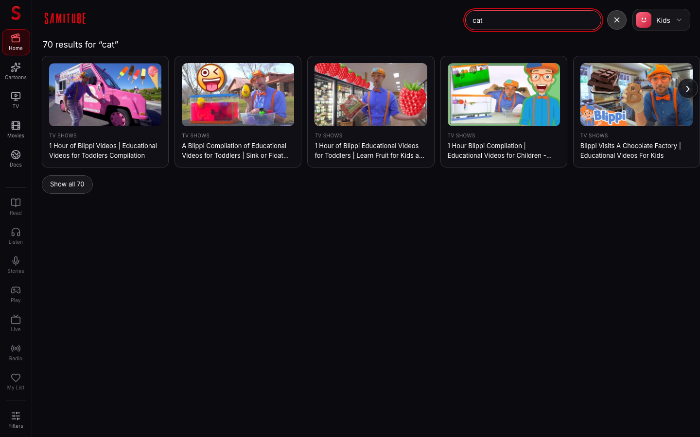Viewport: 700px width, 437px height.
Task: Open Filters settings in sidebar
Action: 16,420
